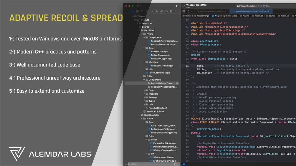Open RecoilLabModule.h header file
This screenshot has height=166, width=296.
click(158, 108)
